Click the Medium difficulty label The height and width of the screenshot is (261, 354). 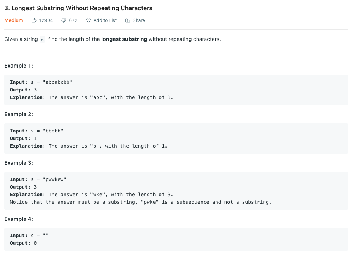point(14,20)
